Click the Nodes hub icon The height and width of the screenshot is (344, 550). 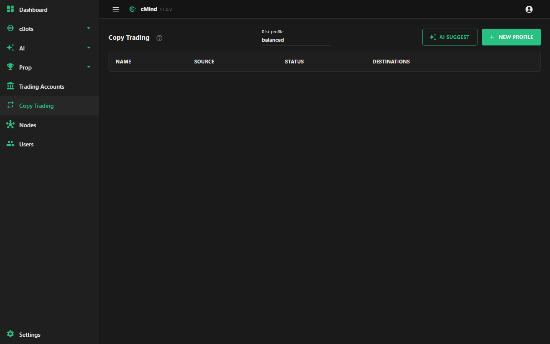[10, 125]
